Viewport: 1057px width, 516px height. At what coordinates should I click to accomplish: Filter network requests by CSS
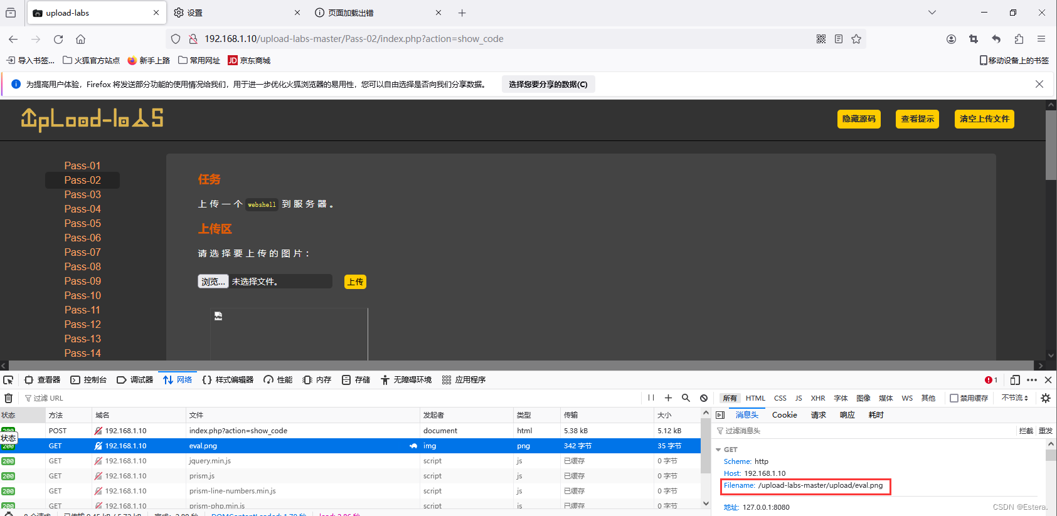[780, 398]
